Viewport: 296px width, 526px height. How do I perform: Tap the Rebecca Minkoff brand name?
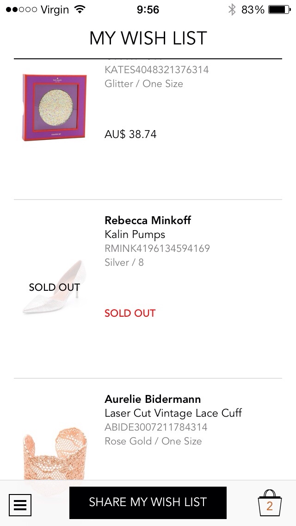[148, 220]
